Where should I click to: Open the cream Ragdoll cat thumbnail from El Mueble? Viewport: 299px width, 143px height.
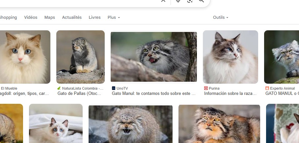25,57
